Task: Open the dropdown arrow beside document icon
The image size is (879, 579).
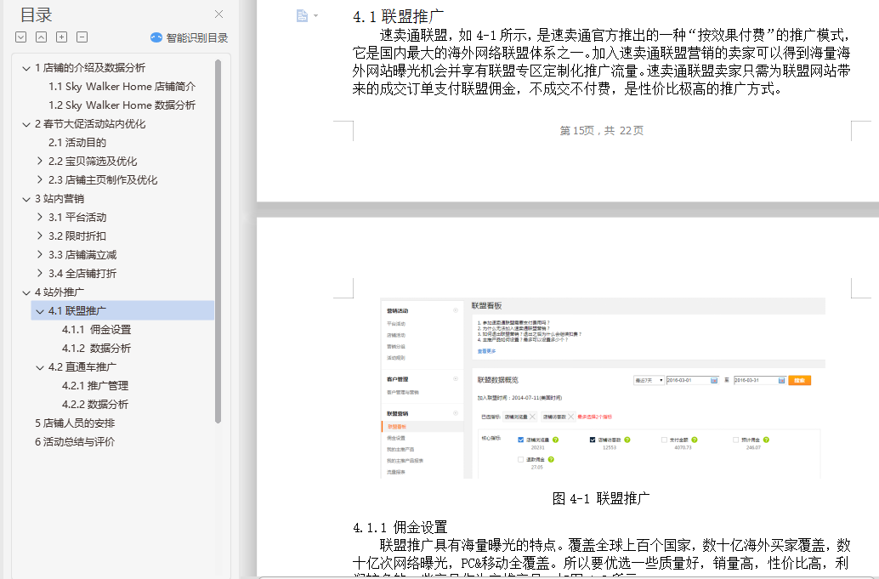Action: (x=315, y=15)
